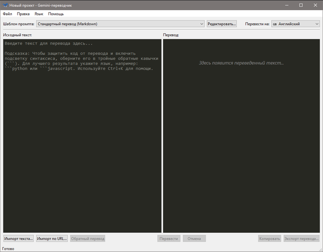
Task: Close the Gemini-переводчик window
Action: [x=315, y=5]
